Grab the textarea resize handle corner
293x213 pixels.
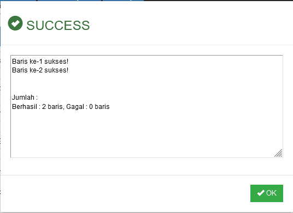coord(278,153)
